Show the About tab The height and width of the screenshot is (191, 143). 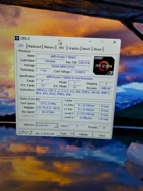(97, 49)
